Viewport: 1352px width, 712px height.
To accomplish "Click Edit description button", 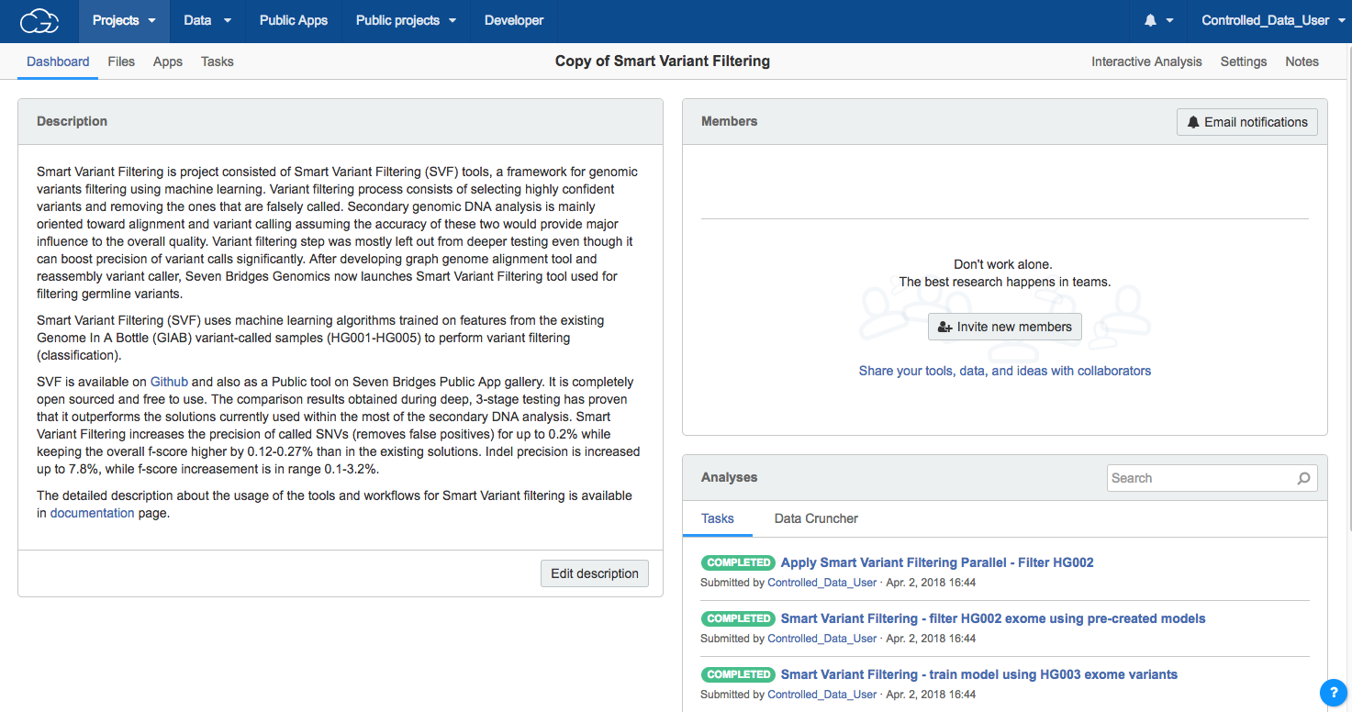I will [x=595, y=573].
